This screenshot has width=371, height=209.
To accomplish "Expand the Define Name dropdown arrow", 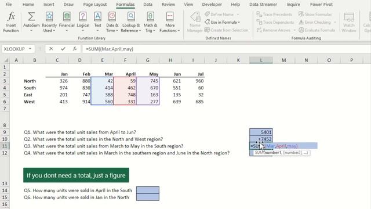I will (x=238, y=15).
